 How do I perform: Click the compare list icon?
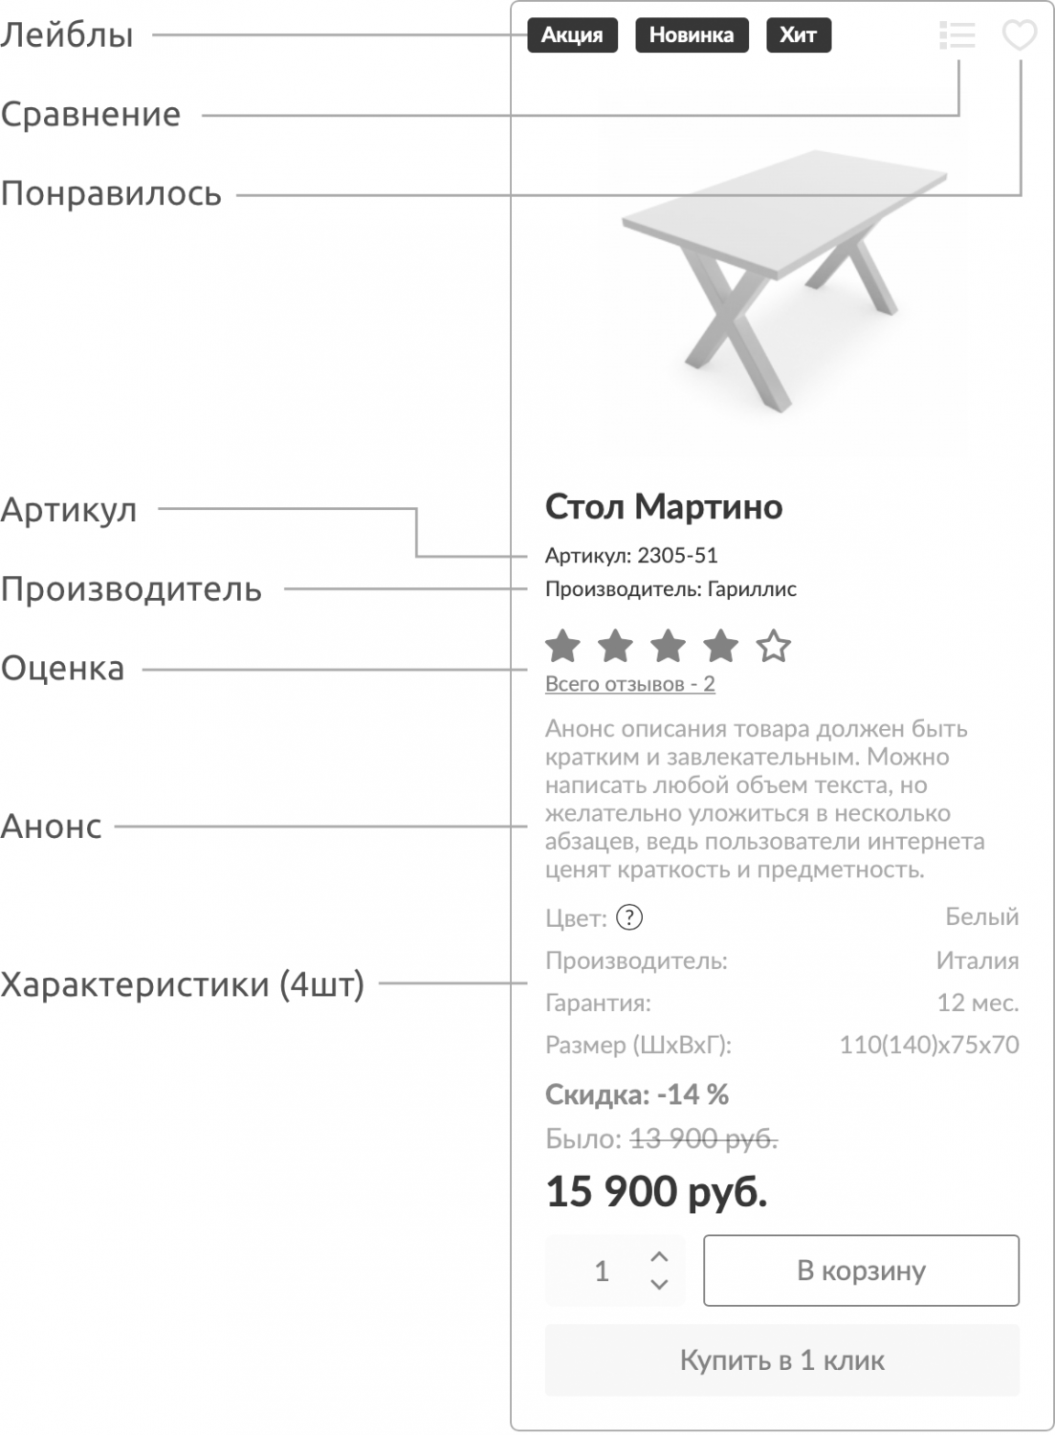coord(957,36)
